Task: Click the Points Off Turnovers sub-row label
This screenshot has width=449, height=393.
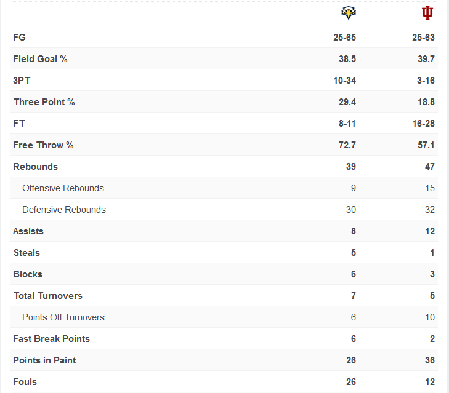Action: pos(63,317)
